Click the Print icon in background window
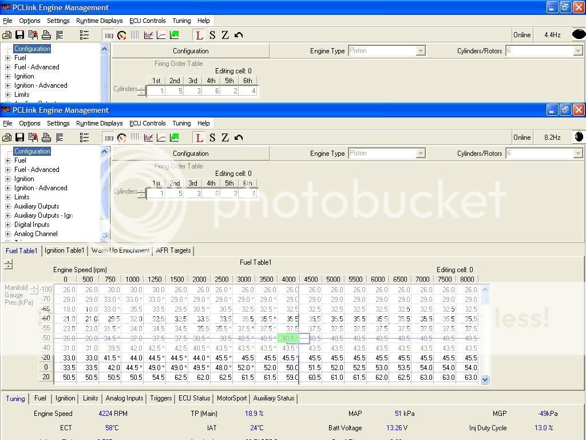The width and height of the screenshot is (586, 440). point(46,35)
